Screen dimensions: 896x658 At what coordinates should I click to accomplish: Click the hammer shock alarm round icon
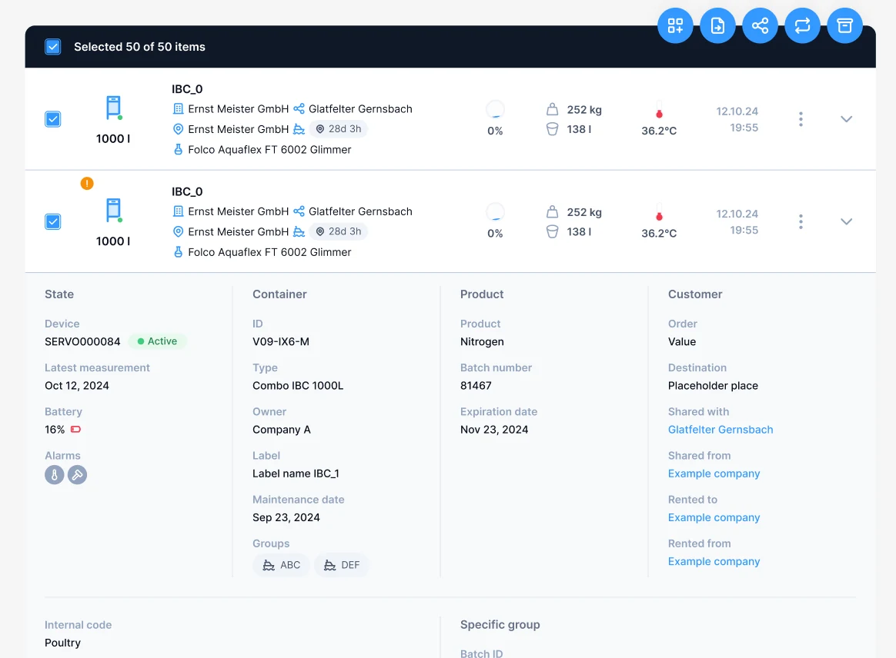pyautogui.click(x=77, y=475)
